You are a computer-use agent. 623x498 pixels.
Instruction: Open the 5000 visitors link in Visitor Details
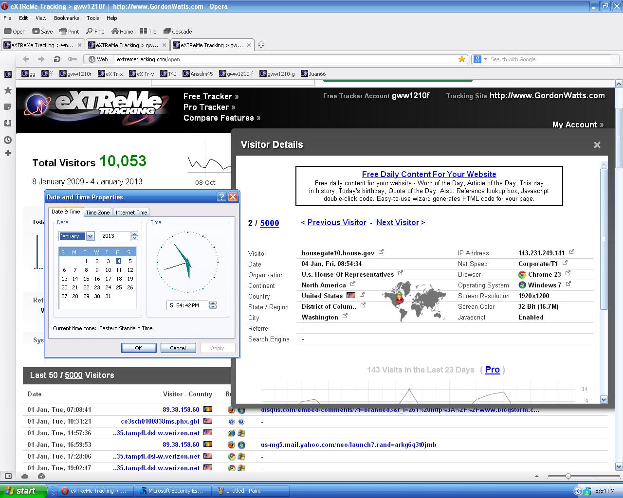click(270, 223)
